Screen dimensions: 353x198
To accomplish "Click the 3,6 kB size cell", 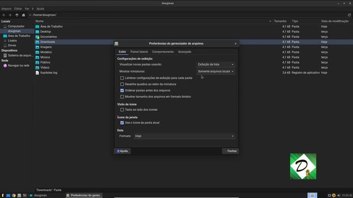I will 286,73.
